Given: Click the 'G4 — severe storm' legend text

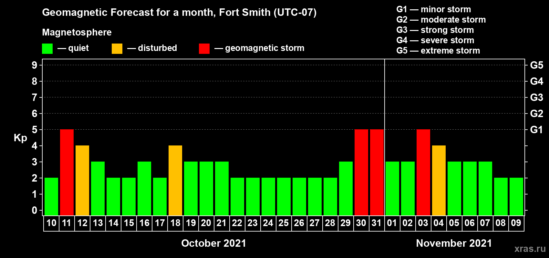Looking at the screenshot, I should click(435, 40).
